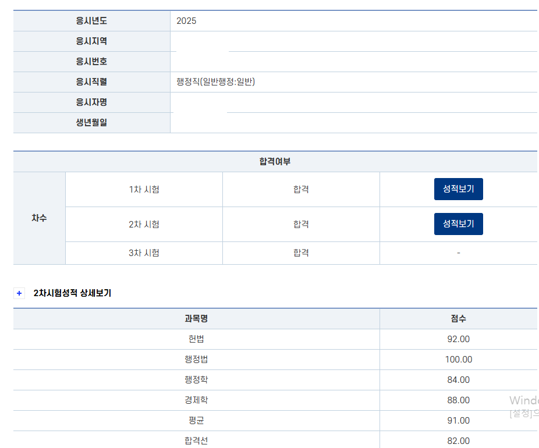
Task: Select the 2차시험성적 상세보기 heading
Action: (72, 293)
